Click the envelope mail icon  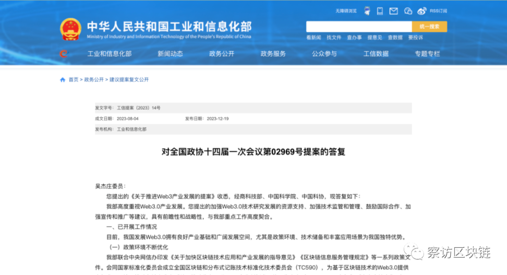tap(394, 11)
